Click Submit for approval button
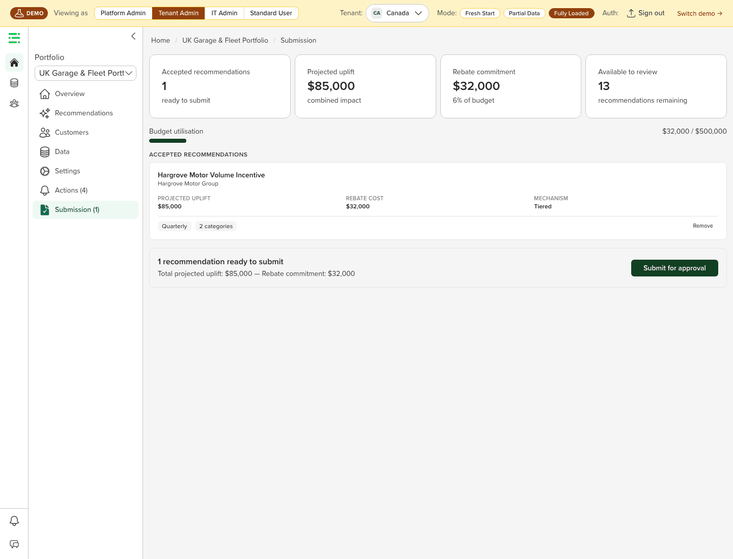733x559 pixels. [x=674, y=268]
